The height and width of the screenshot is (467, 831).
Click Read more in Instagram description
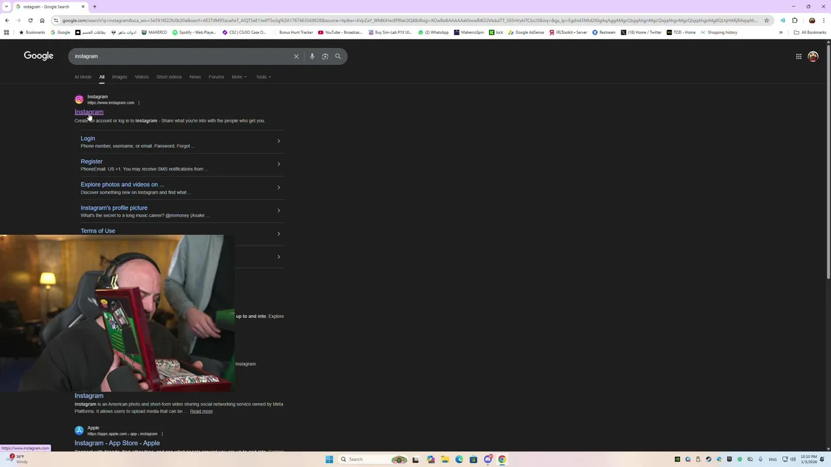coord(201,411)
